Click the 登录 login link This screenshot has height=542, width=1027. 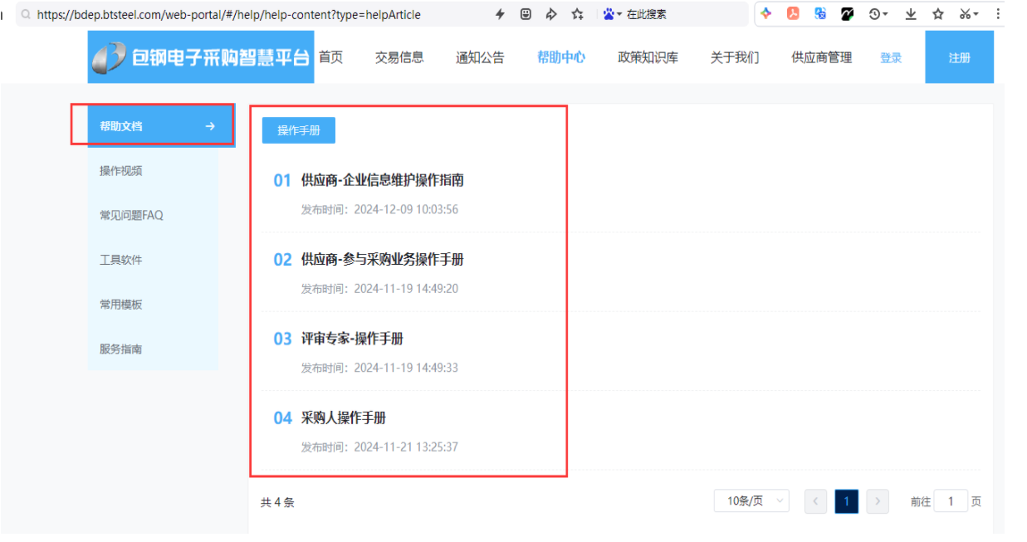(x=891, y=58)
